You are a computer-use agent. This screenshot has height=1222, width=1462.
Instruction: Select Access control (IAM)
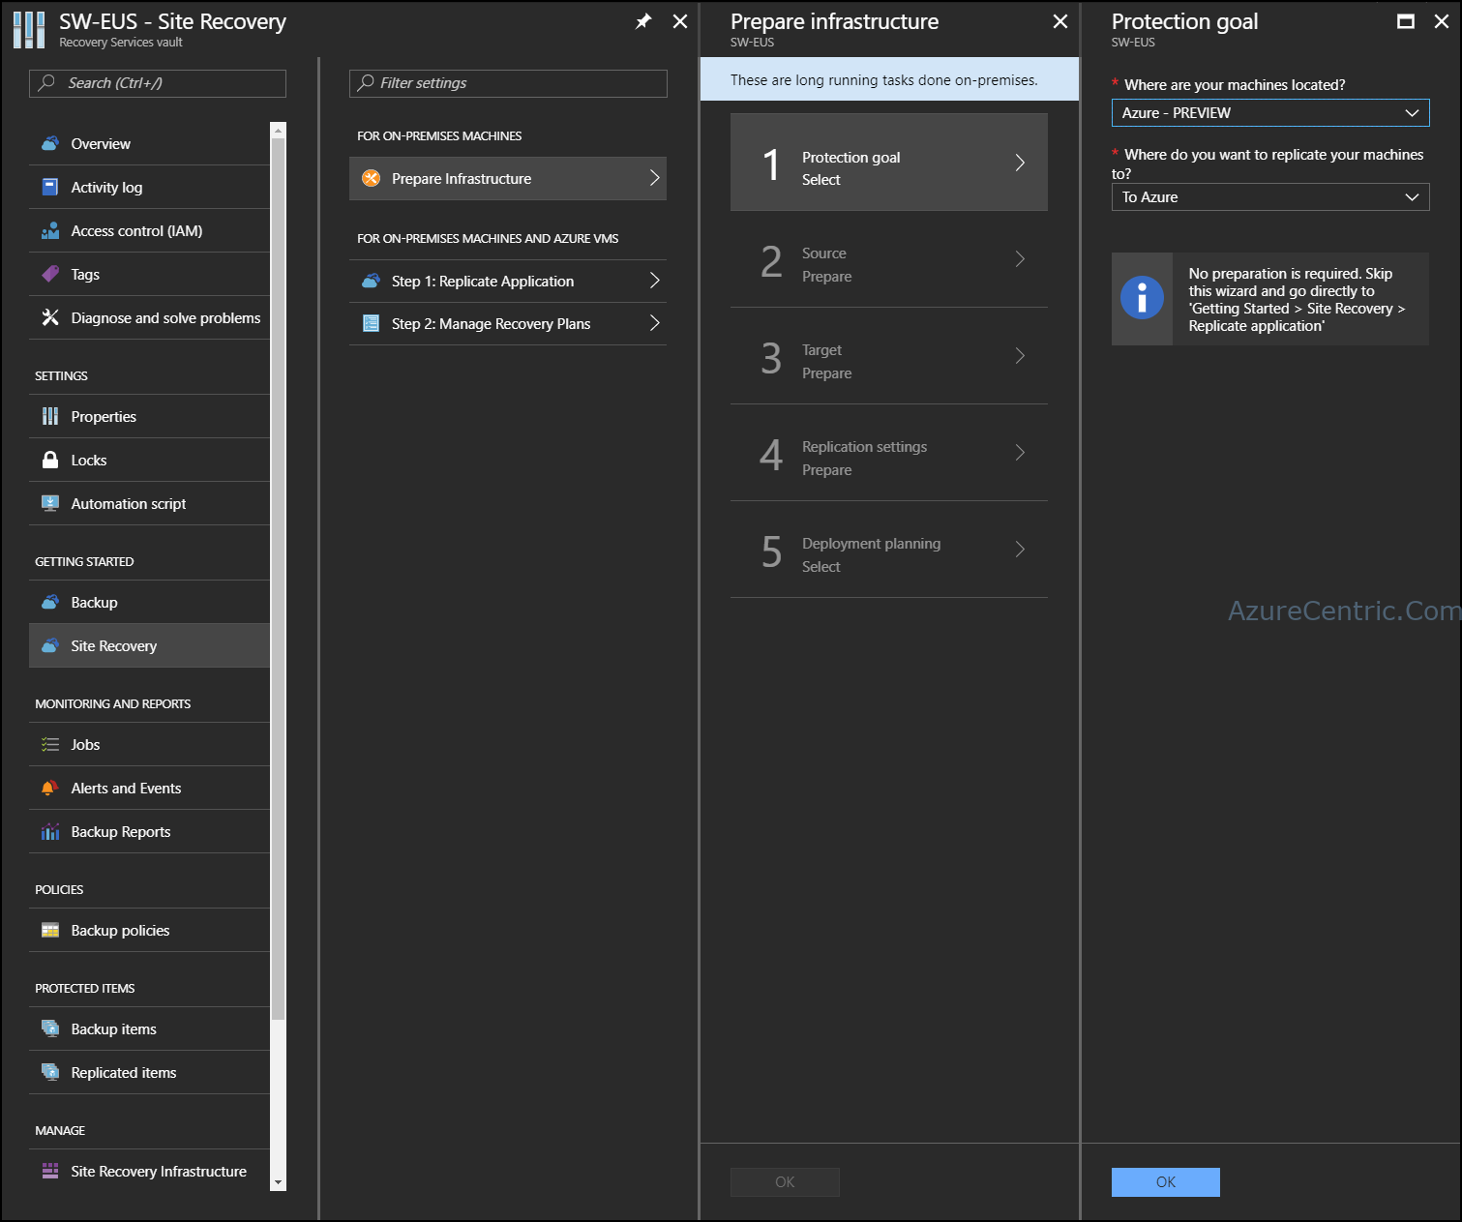tap(149, 230)
